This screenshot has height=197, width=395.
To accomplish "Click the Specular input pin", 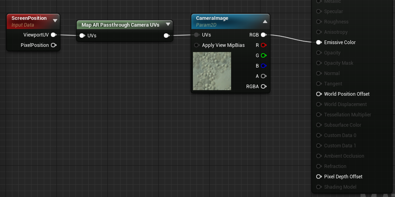I will [319, 12].
